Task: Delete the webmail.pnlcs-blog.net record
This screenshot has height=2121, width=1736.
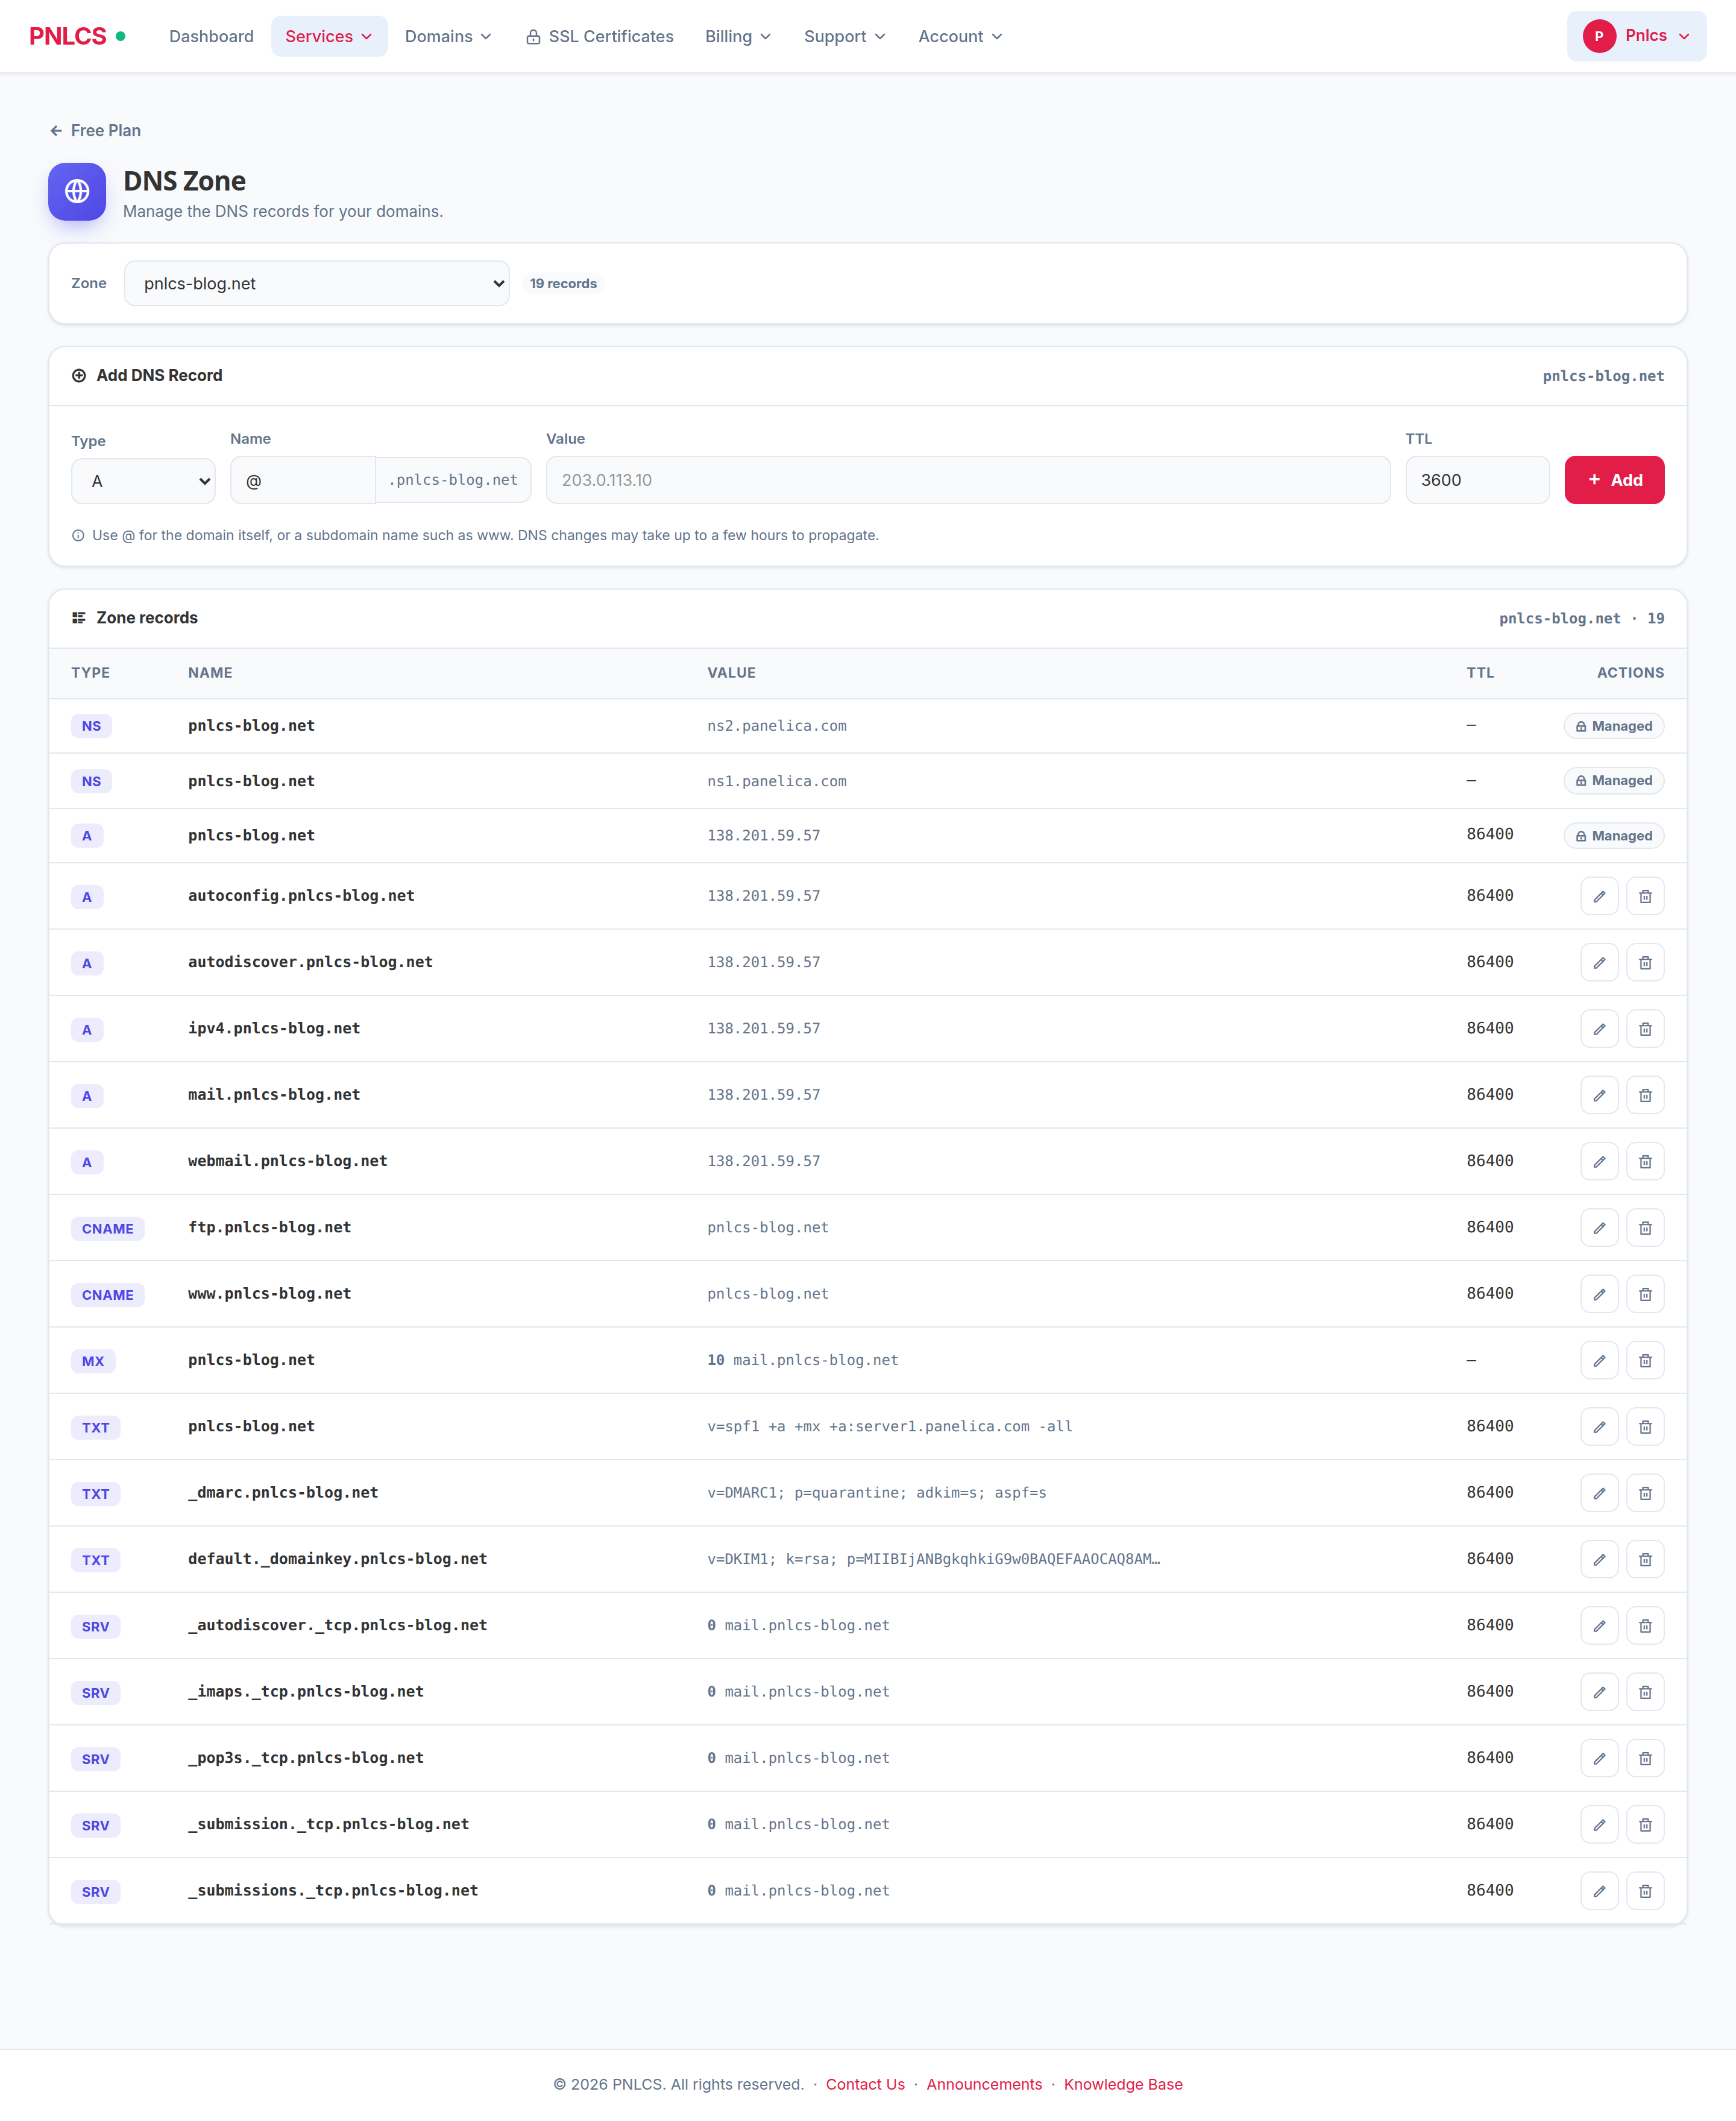Action: click(1645, 1161)
